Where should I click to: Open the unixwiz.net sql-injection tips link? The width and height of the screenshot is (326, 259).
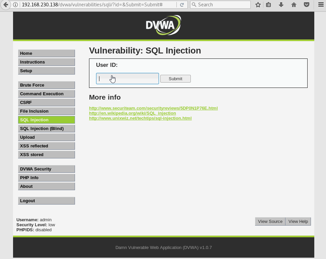[140, 118]
